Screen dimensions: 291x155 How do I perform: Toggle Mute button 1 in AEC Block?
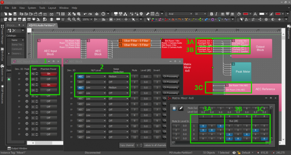(135, 76)
